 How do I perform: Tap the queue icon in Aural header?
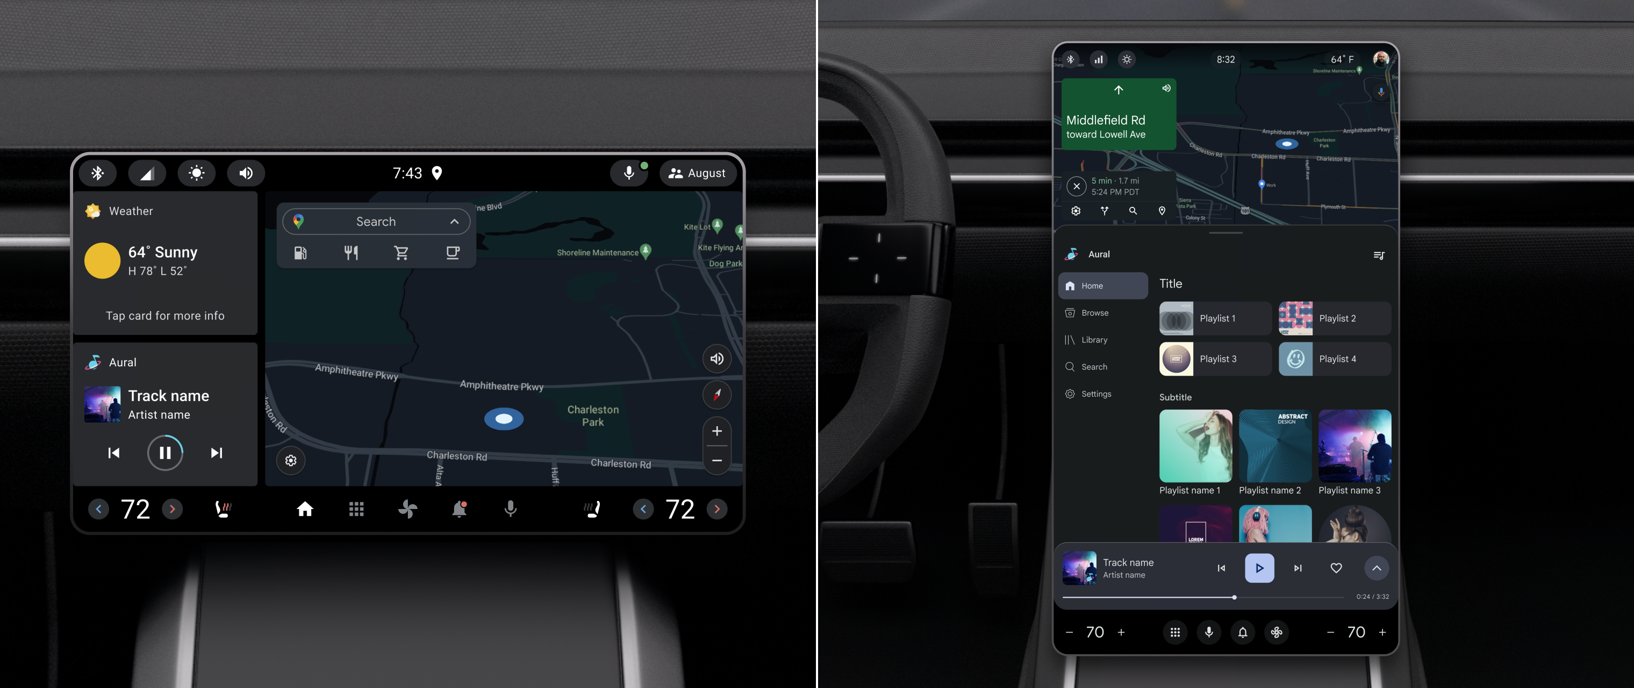click(1378, 253)
